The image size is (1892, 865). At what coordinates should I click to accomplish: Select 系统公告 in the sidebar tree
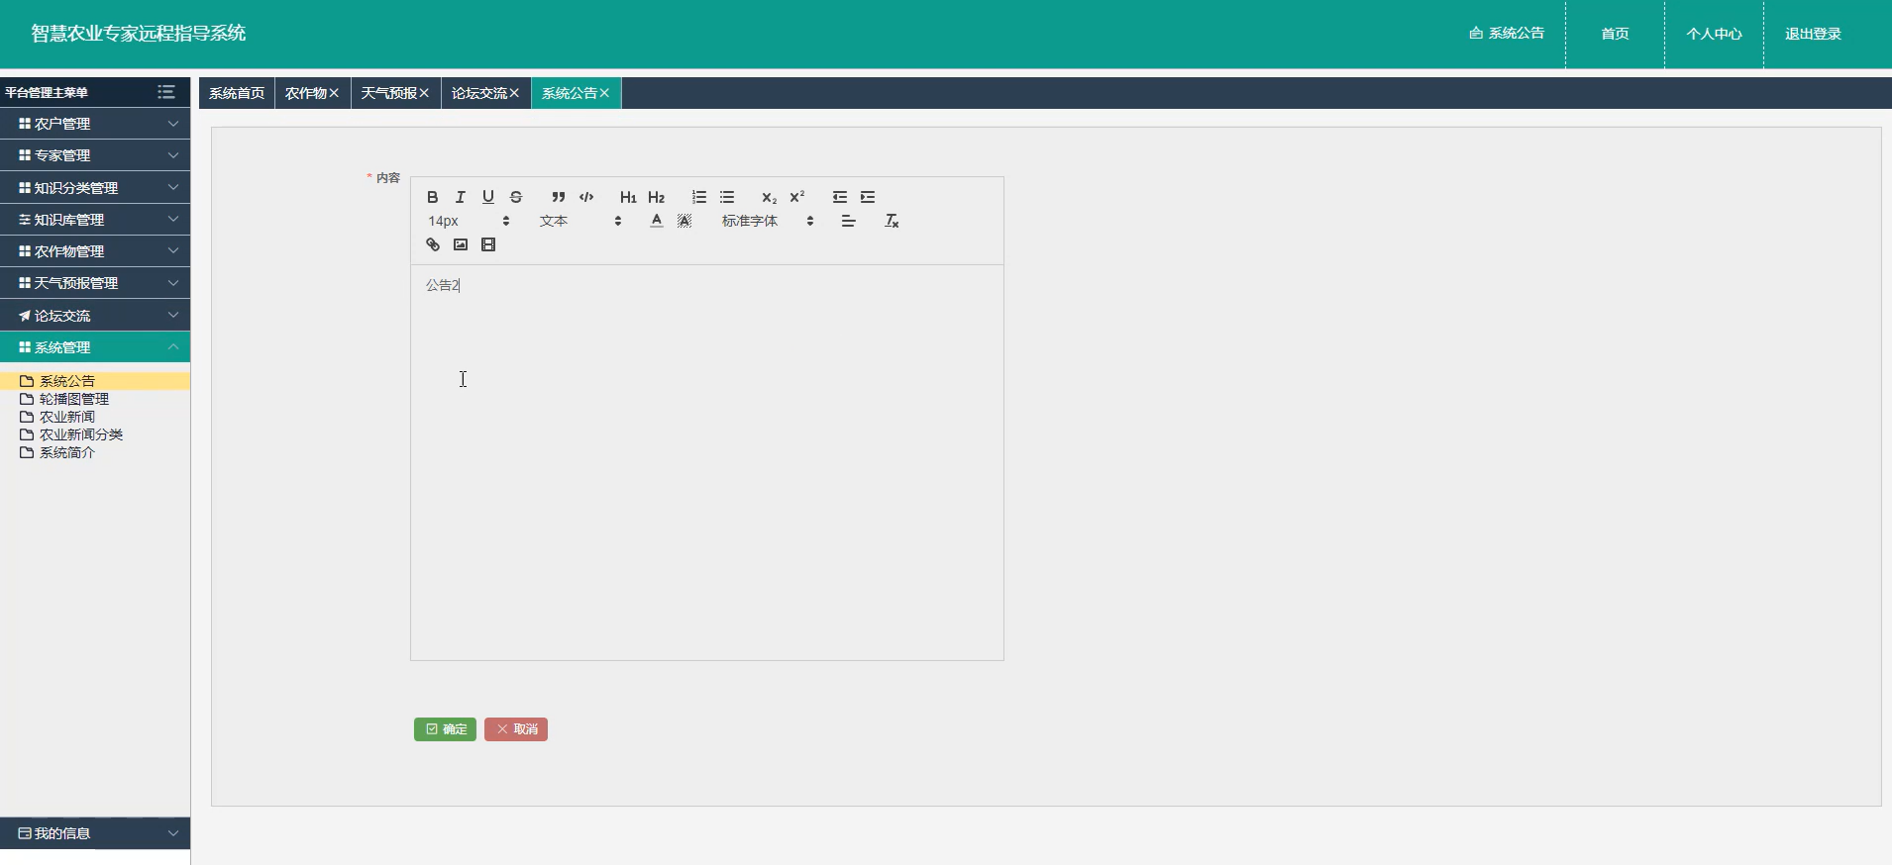95,381
